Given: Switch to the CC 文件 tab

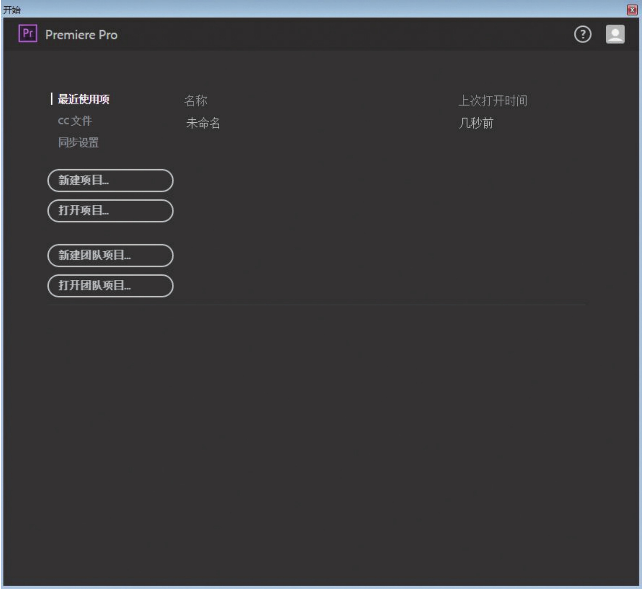Looking at the screenshot, I should [75, 121].
